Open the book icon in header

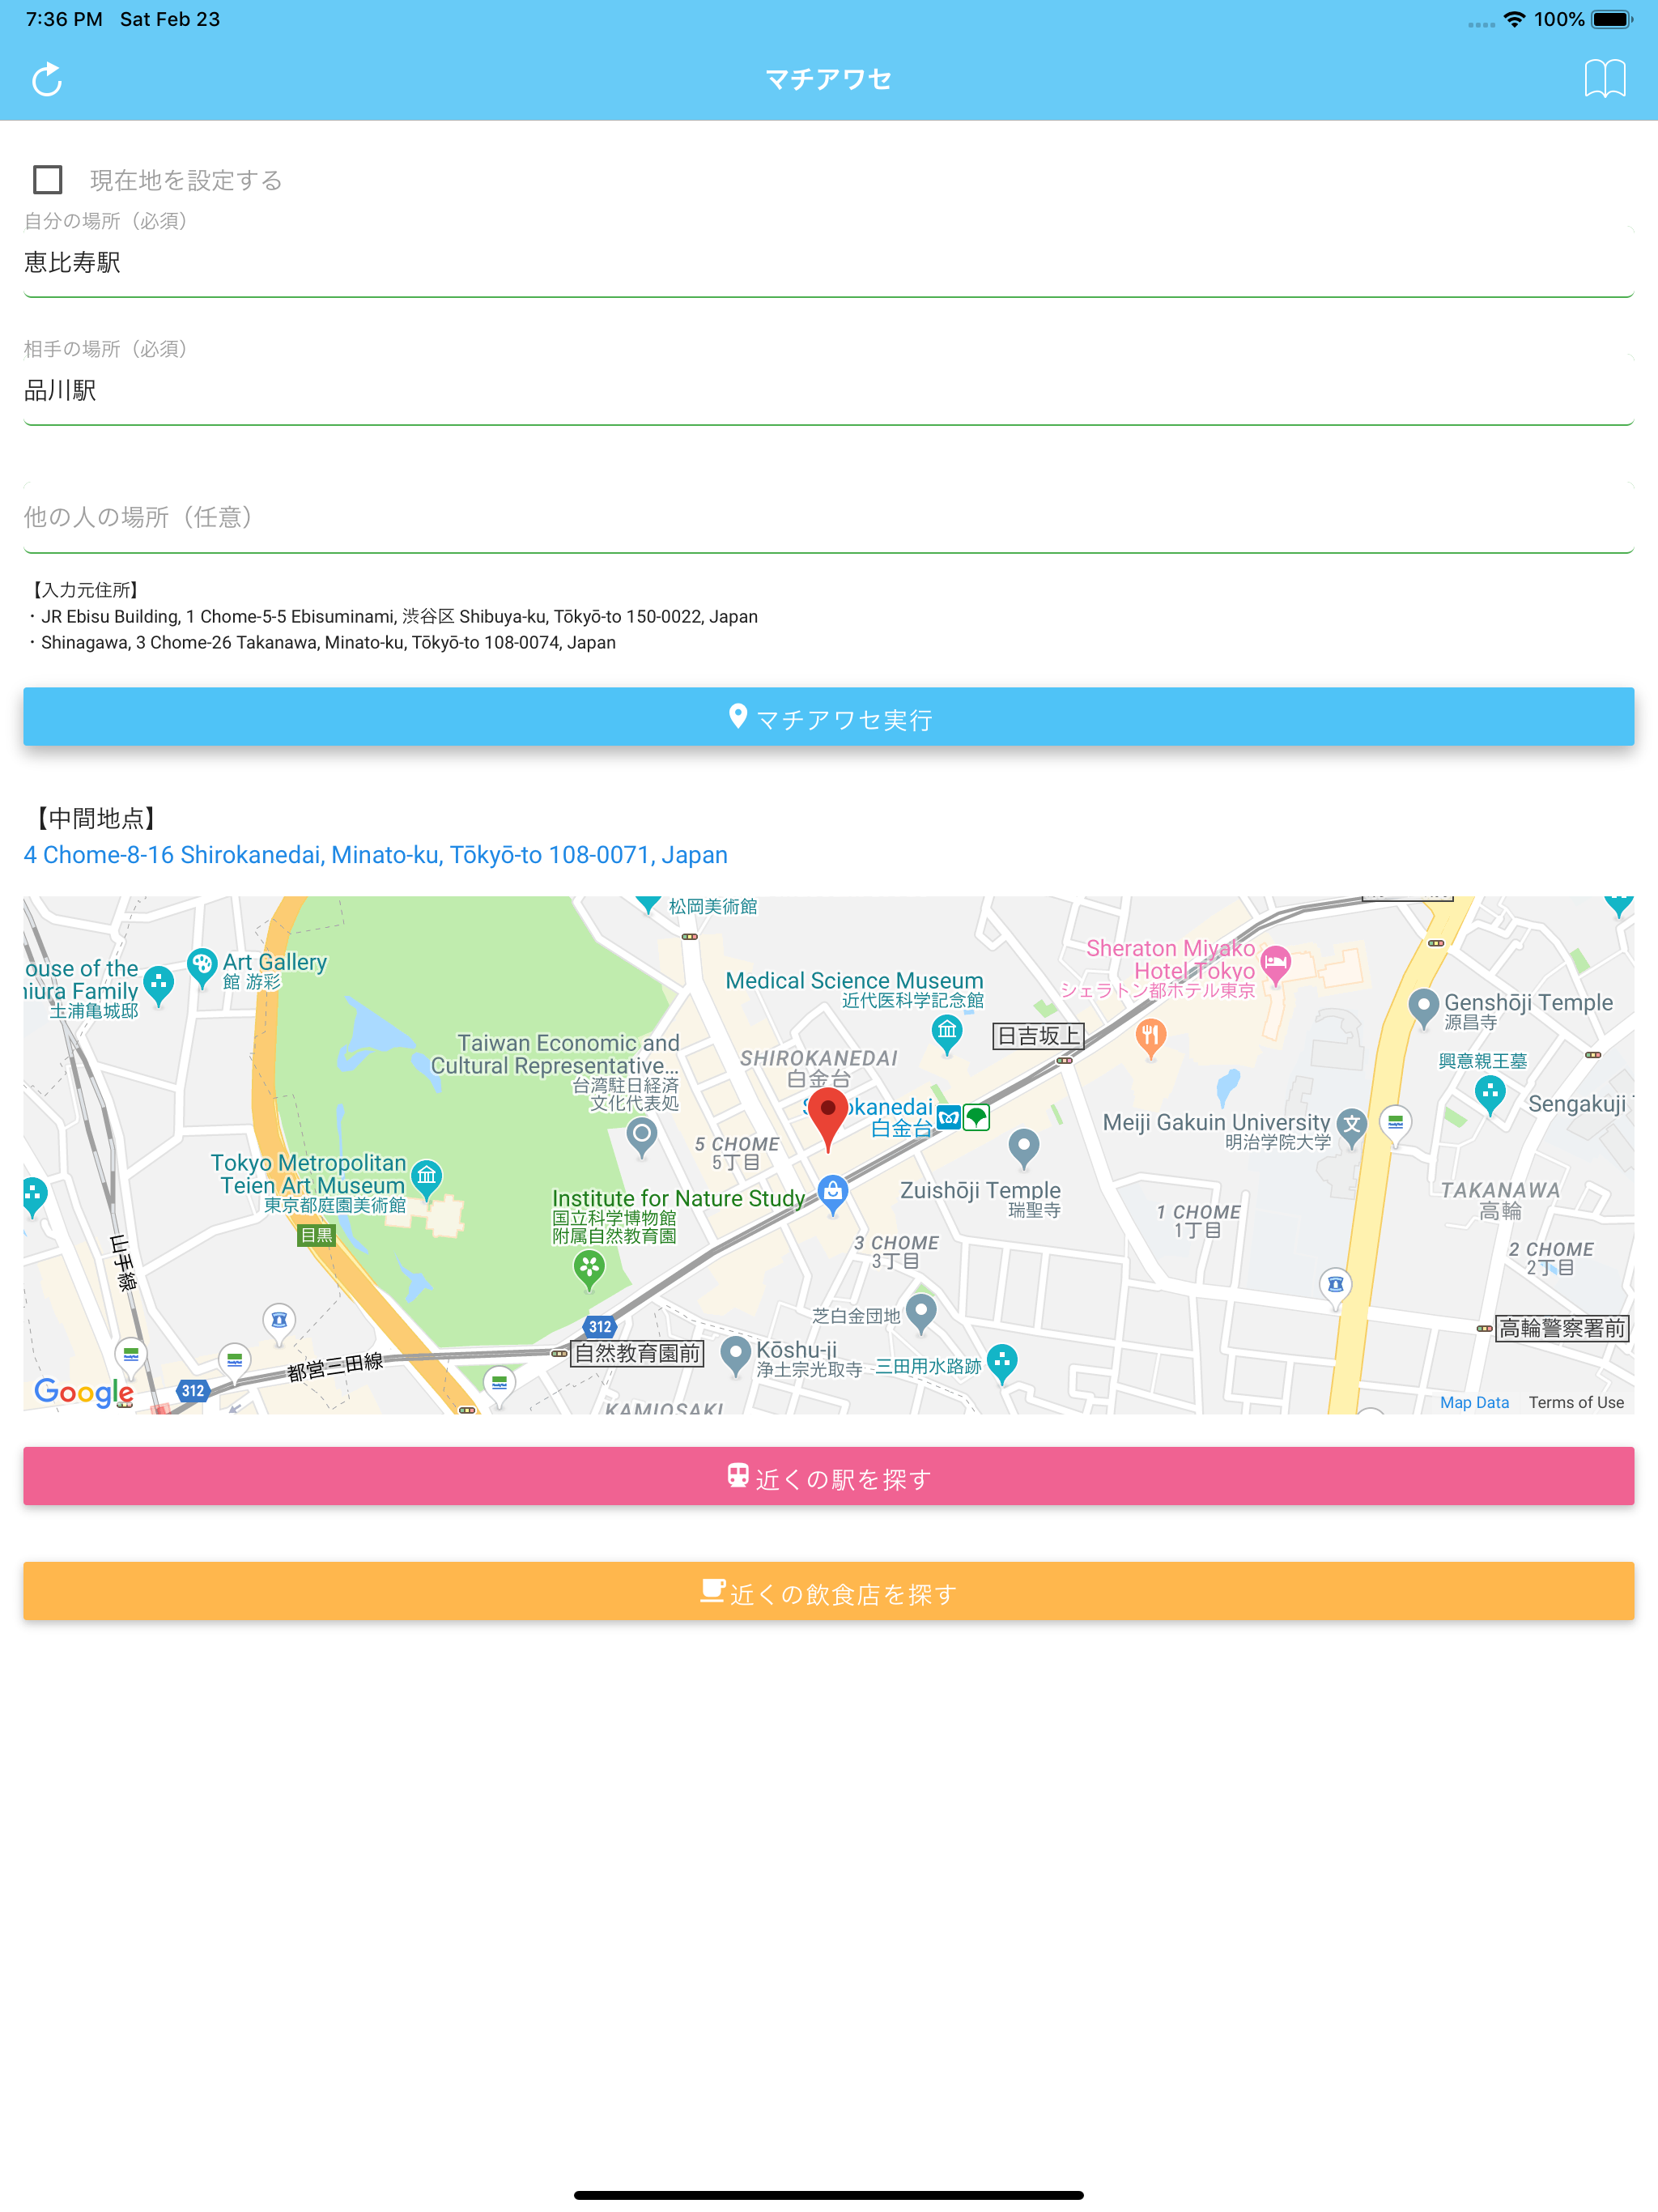tap(1605, 79)
